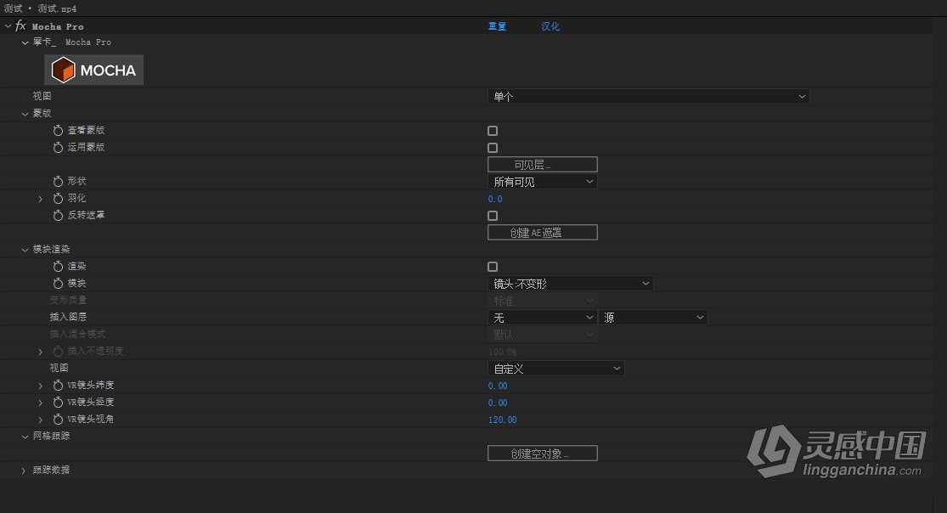The image size is (947, 513).
Task: Expand the 跟踪数据 section
Action: (24, 470)
